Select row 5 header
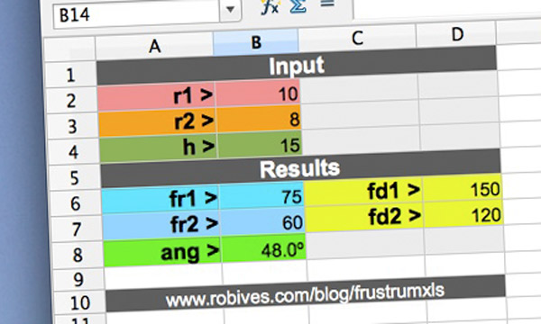Image resolution: width=541 pixels, height=324 pixels. (75, 177)
